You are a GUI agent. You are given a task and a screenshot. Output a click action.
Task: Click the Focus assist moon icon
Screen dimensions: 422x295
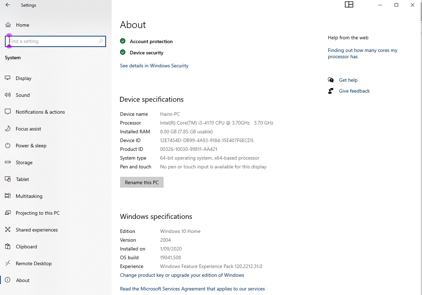point(8,129)
